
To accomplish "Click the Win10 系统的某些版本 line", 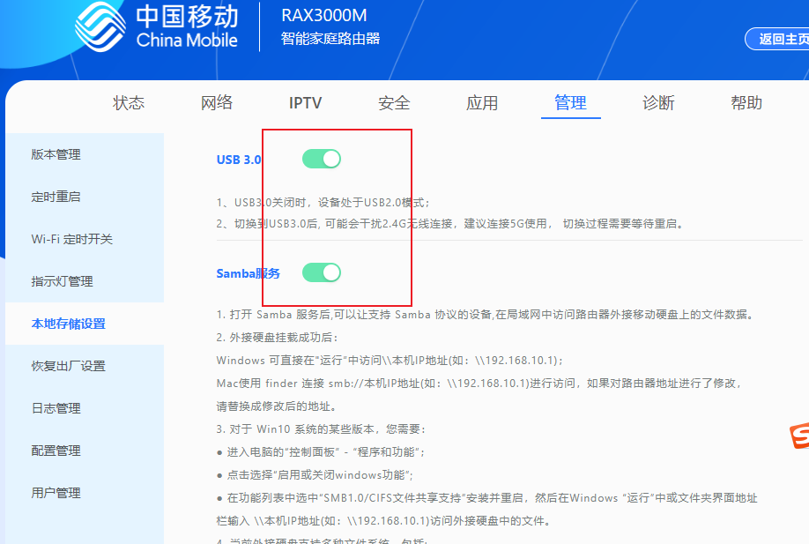I will [x=322, y=428].
